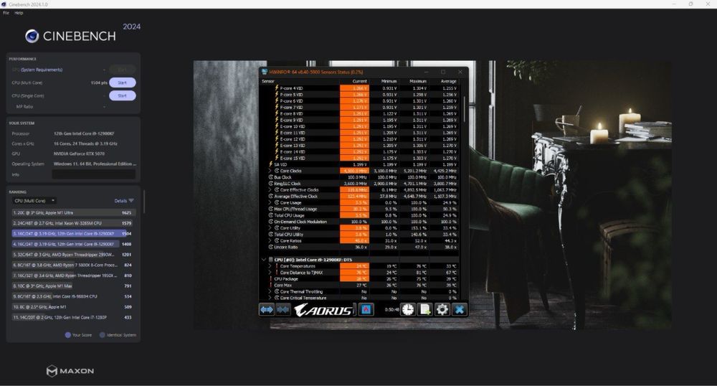Click the clock reset icon in HWiNFO
The width and height of the screenshot is (717, 386).
tap(408, 310)
